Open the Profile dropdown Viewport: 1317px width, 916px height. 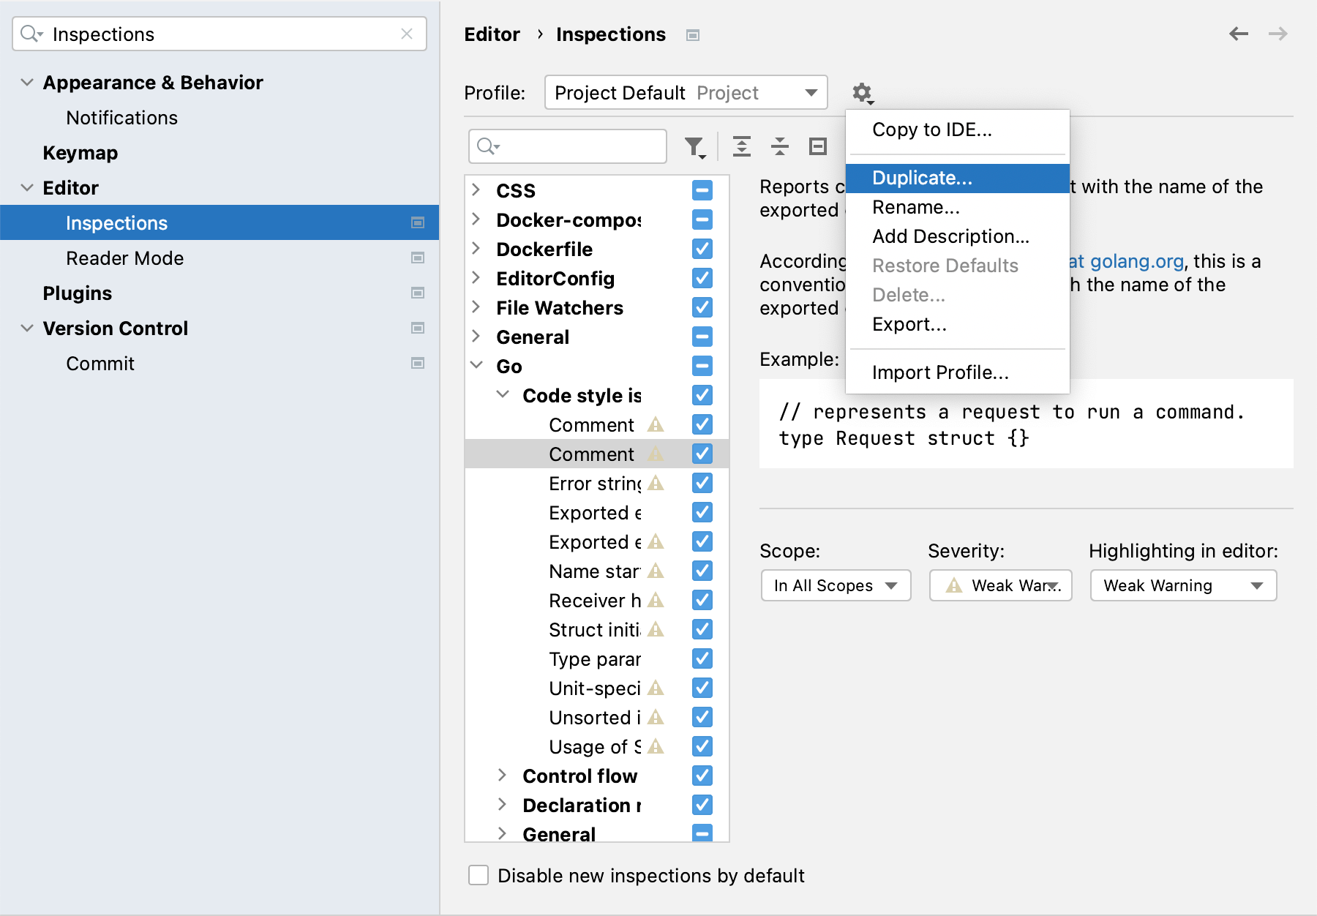(686, 92)
